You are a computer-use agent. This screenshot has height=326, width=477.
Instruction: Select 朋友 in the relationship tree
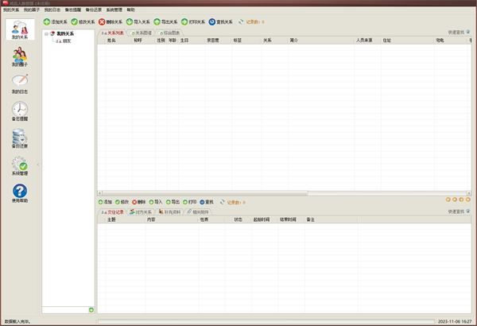pos(66,40)
